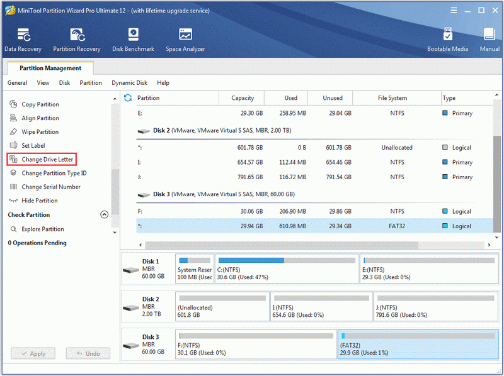The width and height of the screenshot is (504, 376).
Task: Open the hamburger menu in the title bar
Action: pyautogui.click(x=454, y=11)
